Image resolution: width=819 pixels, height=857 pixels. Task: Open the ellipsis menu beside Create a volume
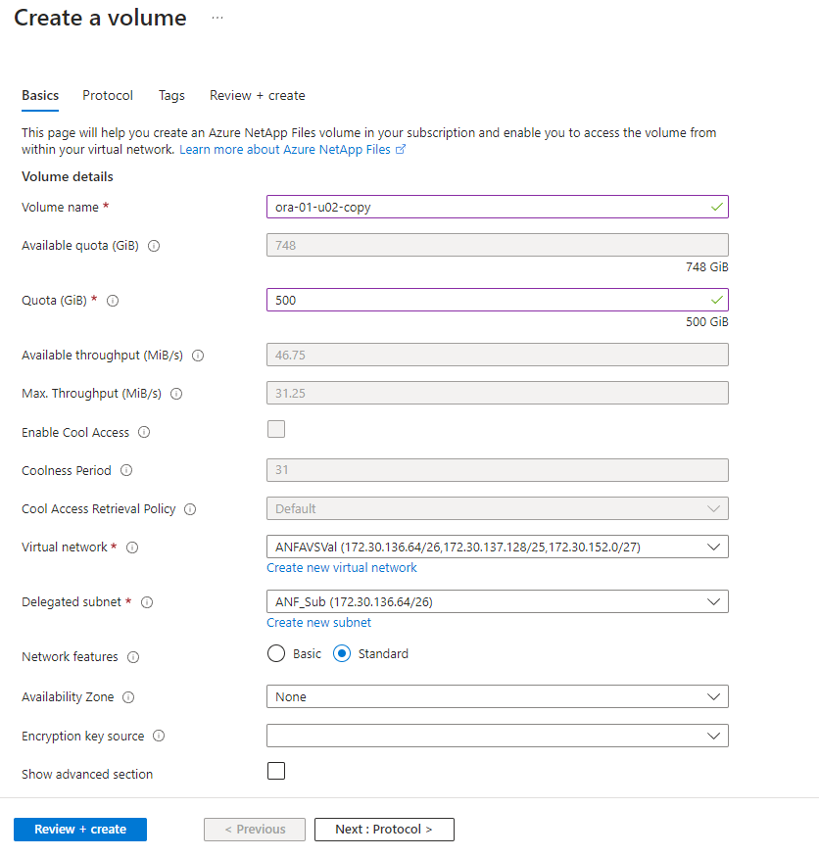[217, 18]
